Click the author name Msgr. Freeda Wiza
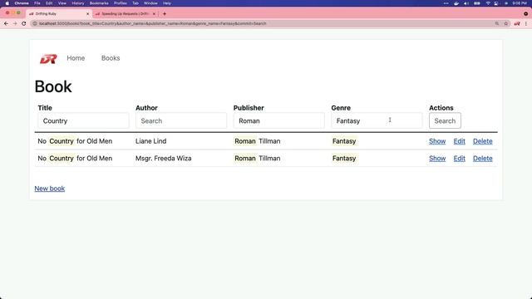The width and height of the screenshot is (532, 299). [x=164, y=159]
